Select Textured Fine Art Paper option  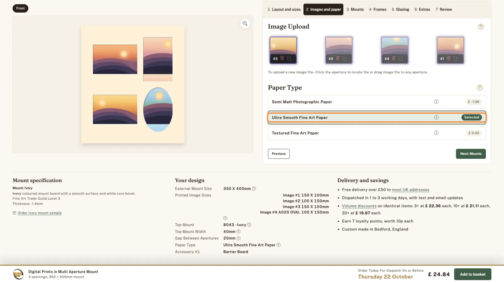point(377,133)
